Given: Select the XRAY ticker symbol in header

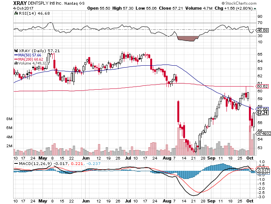Looking at the screenshot, I should 9,3.
